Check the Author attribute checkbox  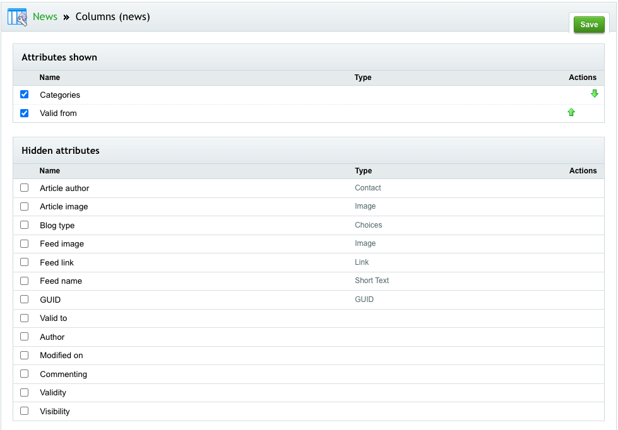point(25,336)
